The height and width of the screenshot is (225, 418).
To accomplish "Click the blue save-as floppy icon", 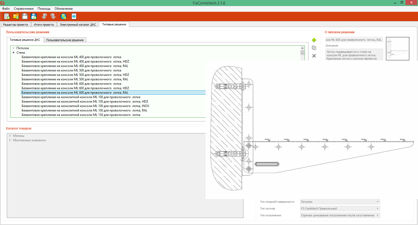I will pyautogui.click(x=34, y=16).
